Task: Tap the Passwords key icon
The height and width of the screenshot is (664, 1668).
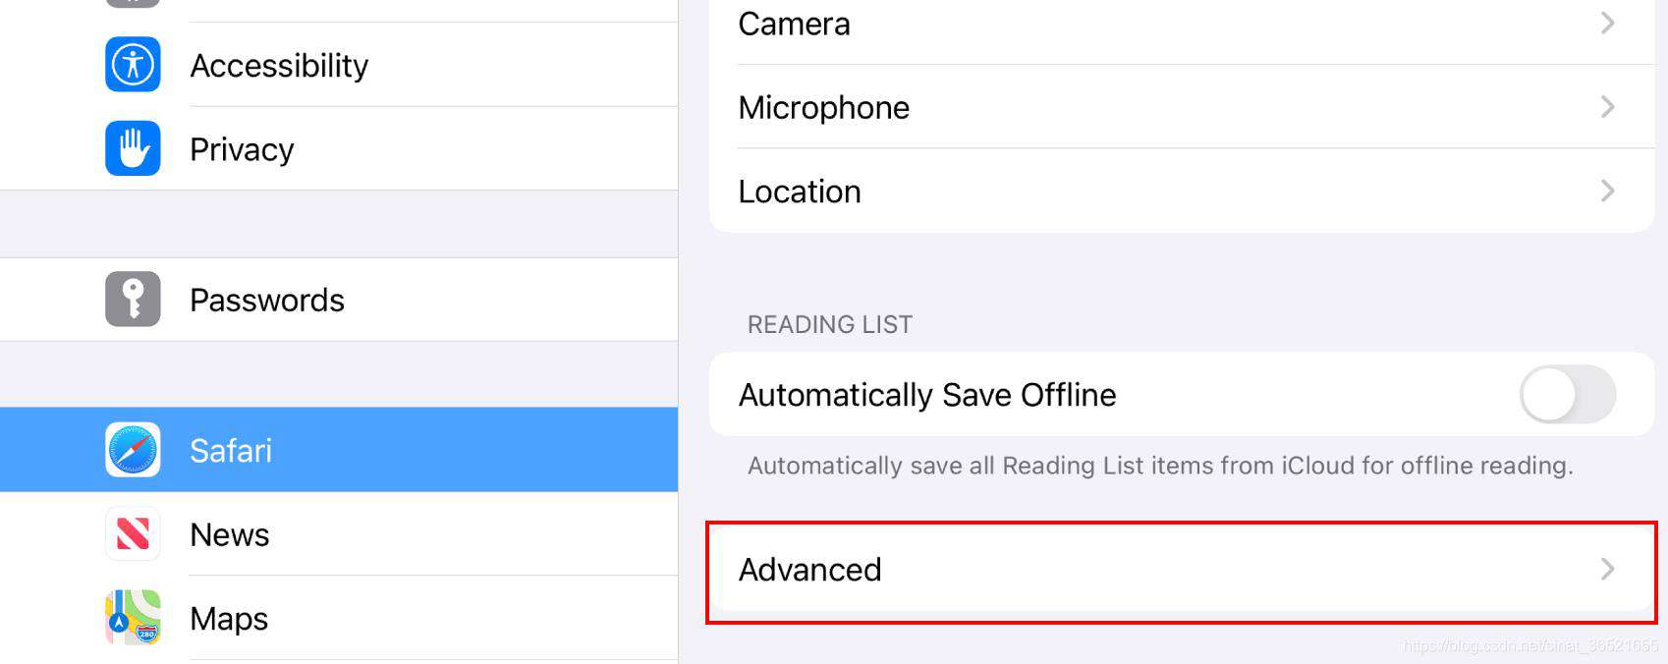Action: click(133, 299)
